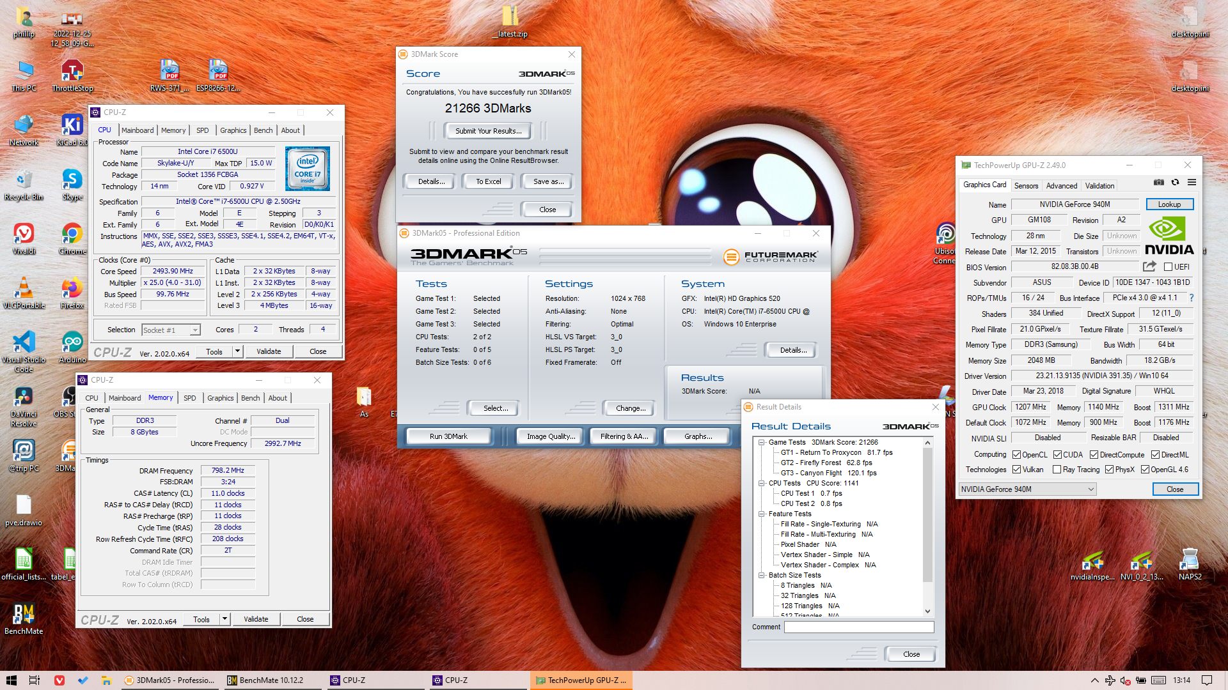
Task: Open KiCad 6.0 desktop icon
Action: click(72, 130)
